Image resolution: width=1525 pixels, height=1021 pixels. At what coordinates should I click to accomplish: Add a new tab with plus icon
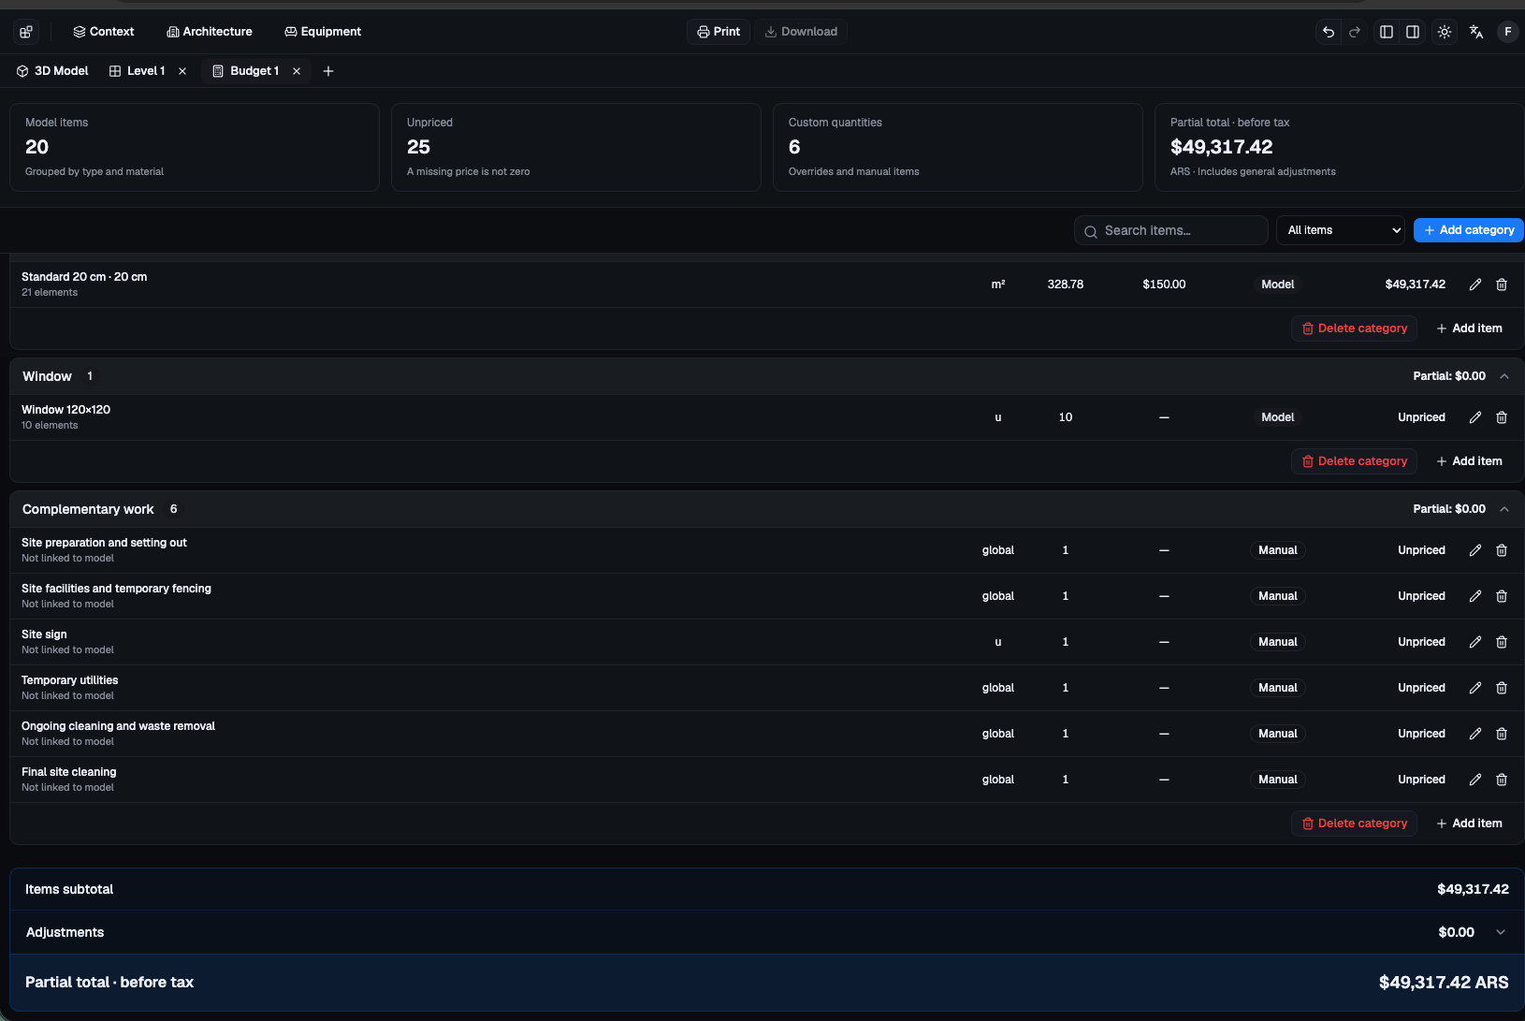pyautogui.click(x=328, y=71)
